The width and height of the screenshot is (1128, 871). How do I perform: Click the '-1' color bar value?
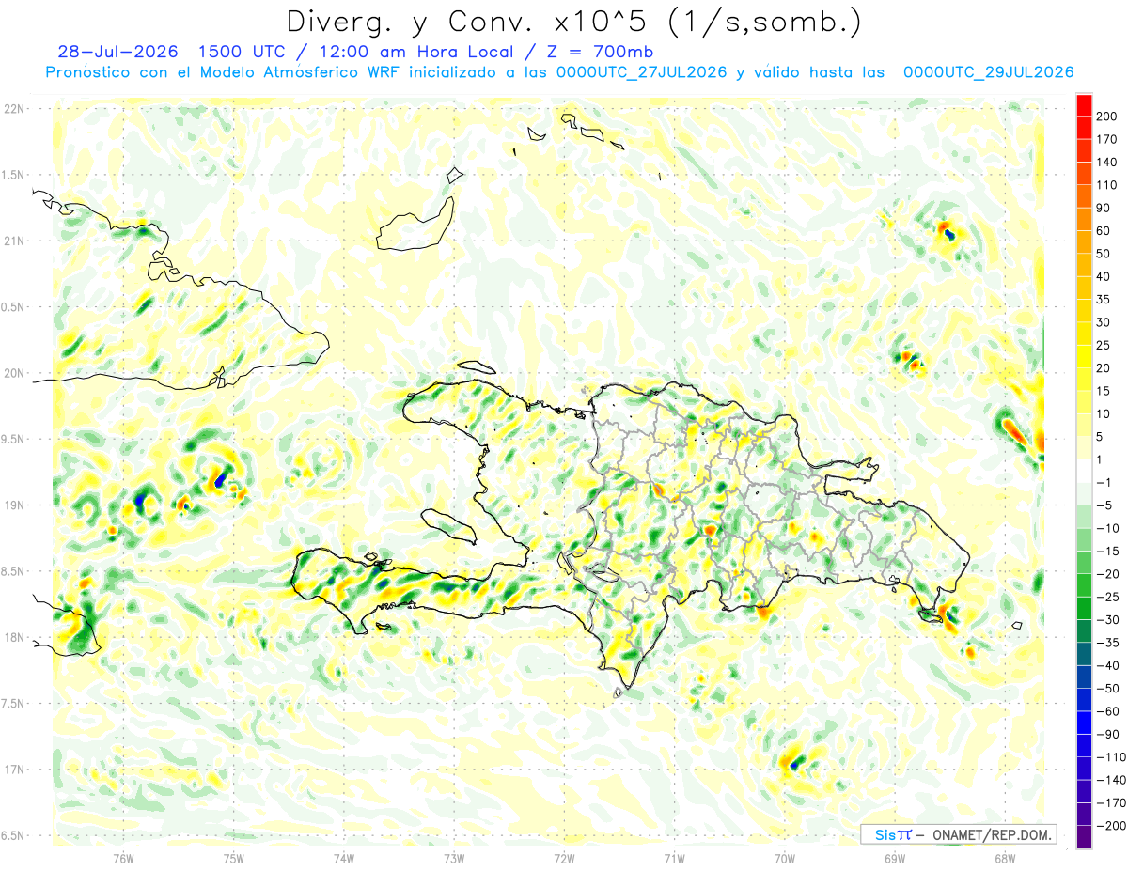pos(1106,482)
